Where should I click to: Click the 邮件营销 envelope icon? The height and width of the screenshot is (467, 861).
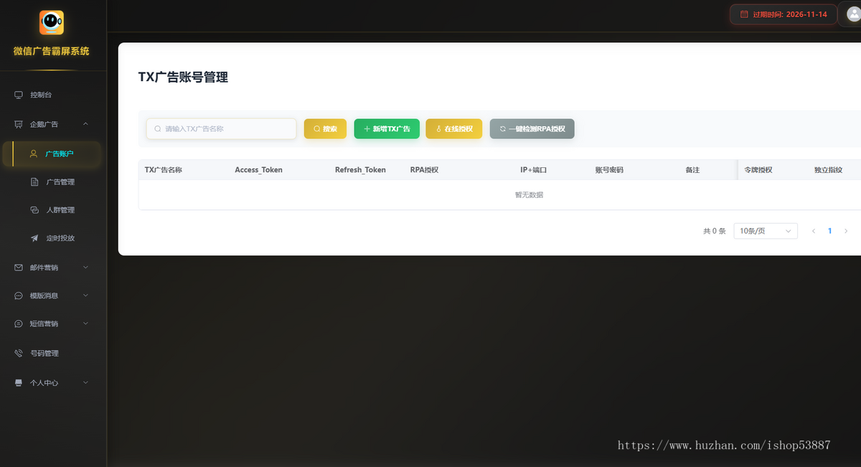point(19,268)
